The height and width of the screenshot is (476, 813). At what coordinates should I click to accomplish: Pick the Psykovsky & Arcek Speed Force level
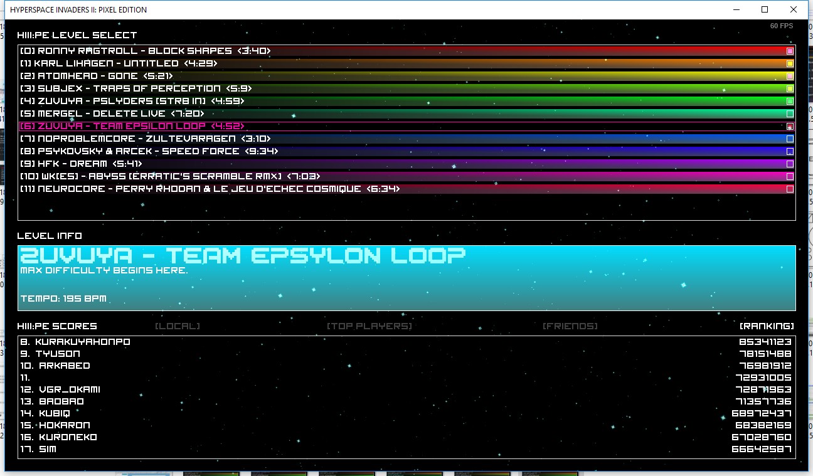pos(149,151)
